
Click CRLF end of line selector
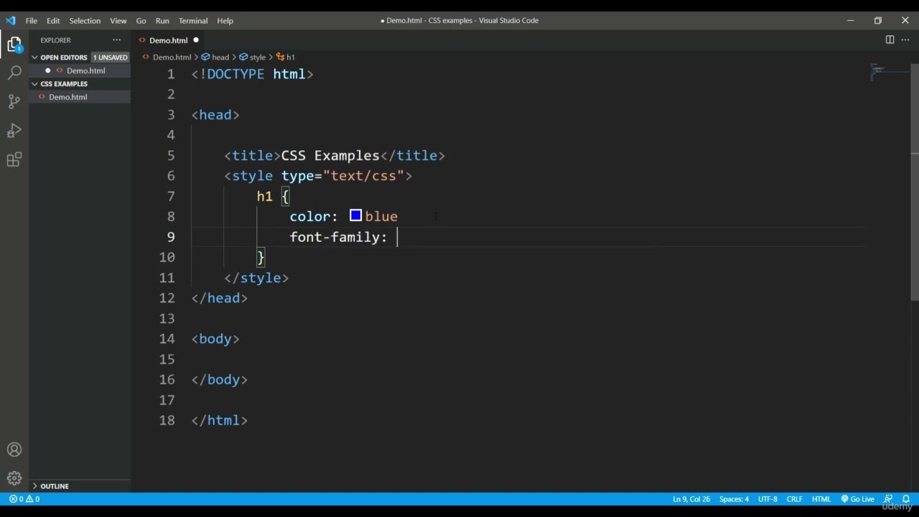coord(794,499)
